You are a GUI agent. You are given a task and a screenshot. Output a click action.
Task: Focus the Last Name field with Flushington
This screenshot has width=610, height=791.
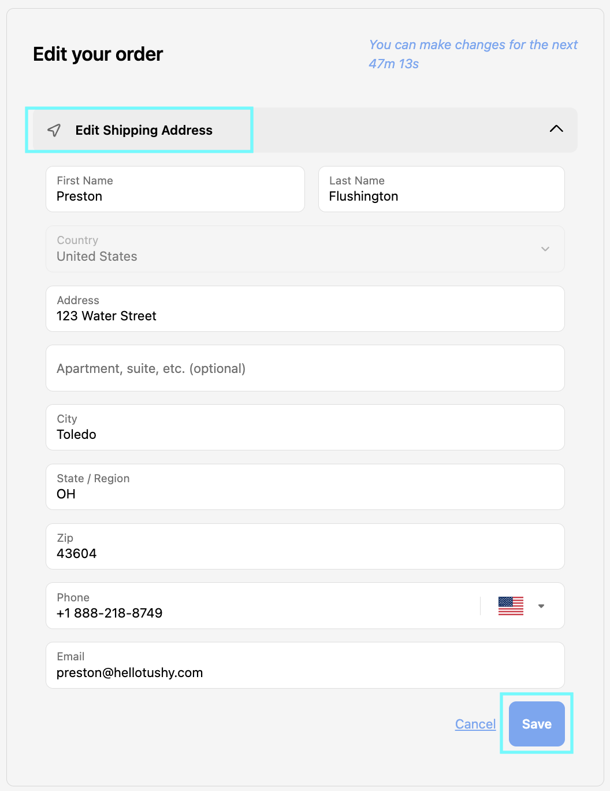(441, 190)
